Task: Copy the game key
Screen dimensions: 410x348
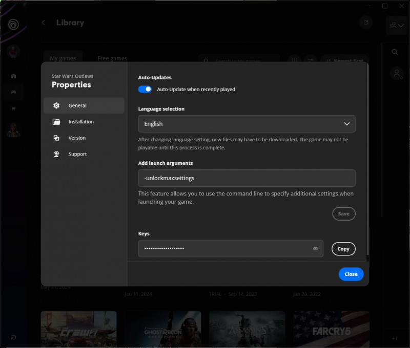Action: click(x=343, y=249)
